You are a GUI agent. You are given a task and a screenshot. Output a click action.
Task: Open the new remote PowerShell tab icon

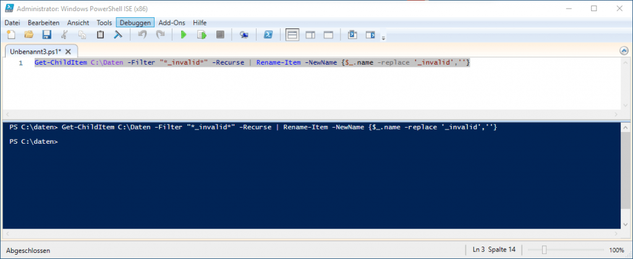[x=244, y=35]
